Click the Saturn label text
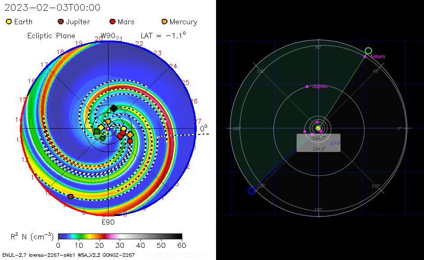Screen dimensions: 424x260 pos(378,57)
